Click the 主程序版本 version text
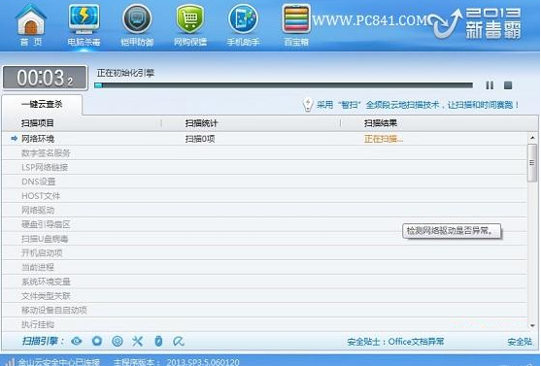 click(177, 362)
